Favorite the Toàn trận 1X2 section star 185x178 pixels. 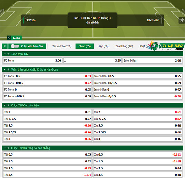8,54
